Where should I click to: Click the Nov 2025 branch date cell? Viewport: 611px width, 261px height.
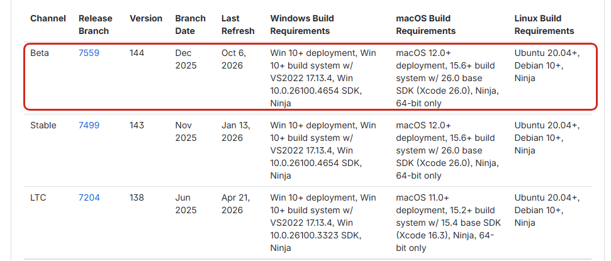click(186, 131)
